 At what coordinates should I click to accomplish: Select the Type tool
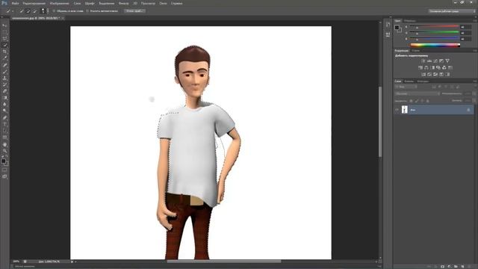[4, 124]
